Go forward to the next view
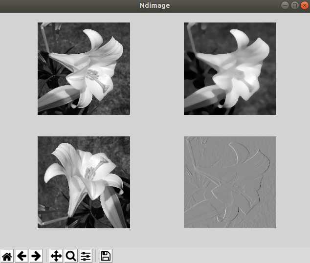Image resolution: width=310 pixels, height=263 pixels. pyautogui.click(x=36, y=256)
